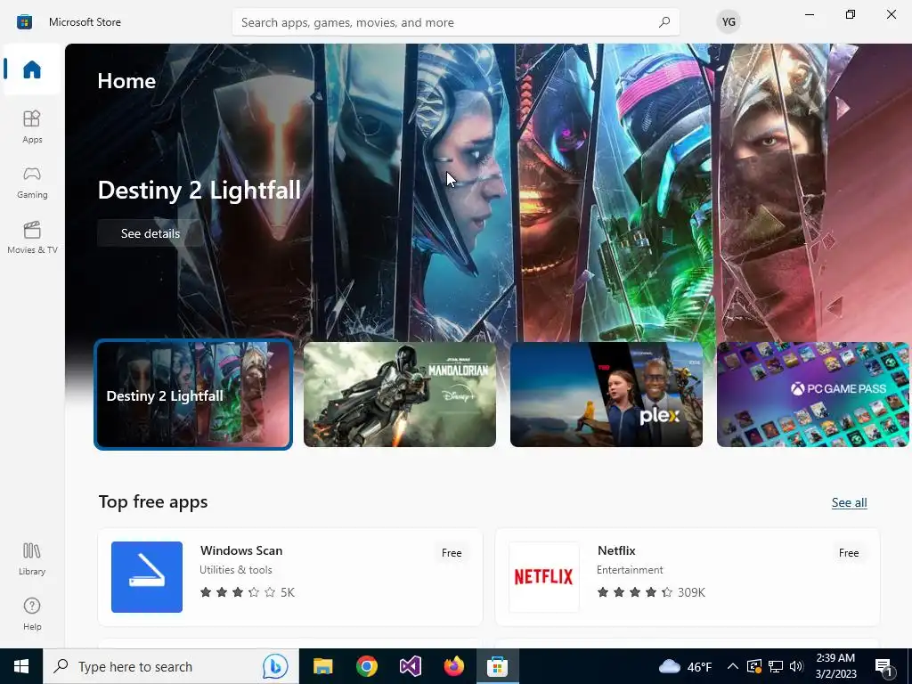
Task: Open Movies & TV section
Action: coord(32,237)
